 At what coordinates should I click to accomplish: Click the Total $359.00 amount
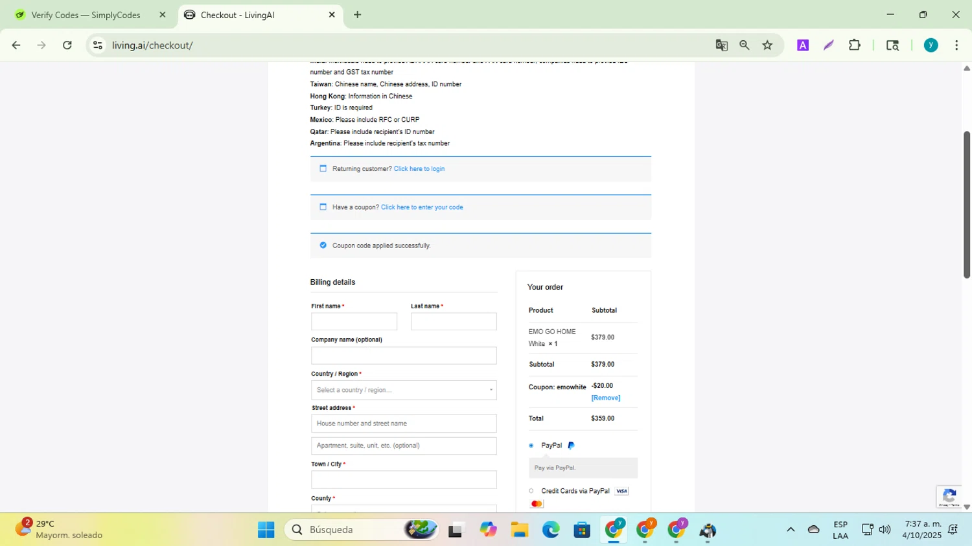(603, 418)
